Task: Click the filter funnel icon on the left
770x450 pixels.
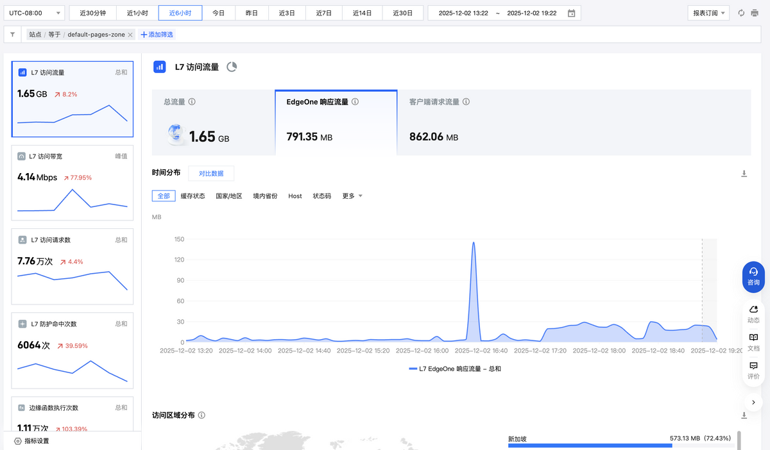Action: (12, 35)
